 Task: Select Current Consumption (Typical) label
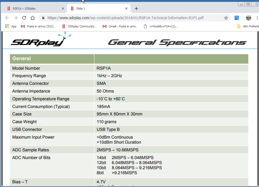click(41, 106)
